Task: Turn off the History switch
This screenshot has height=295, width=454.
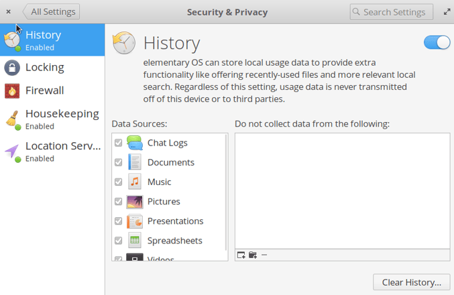Action: [437, 43]
